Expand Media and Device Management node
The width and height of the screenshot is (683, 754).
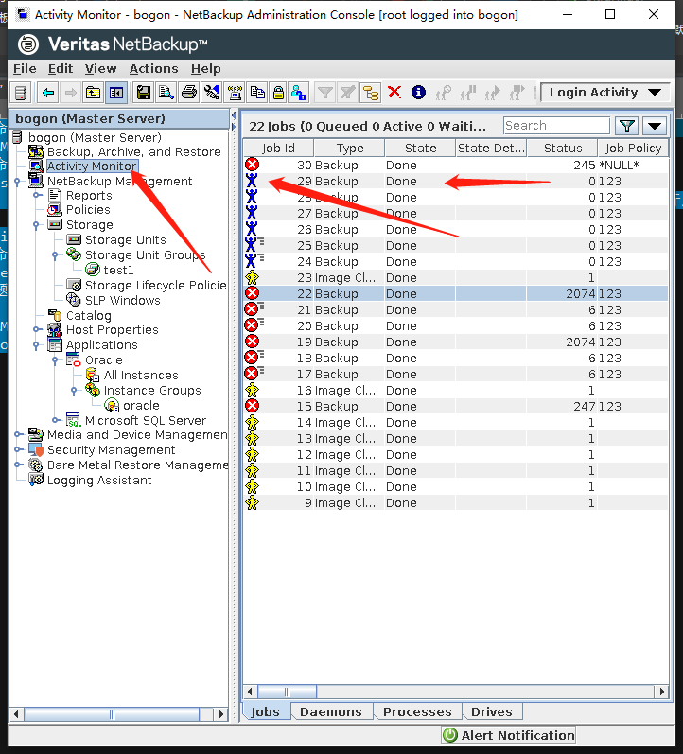coord(18,434)
